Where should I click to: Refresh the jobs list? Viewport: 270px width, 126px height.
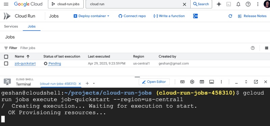point(230,16)
